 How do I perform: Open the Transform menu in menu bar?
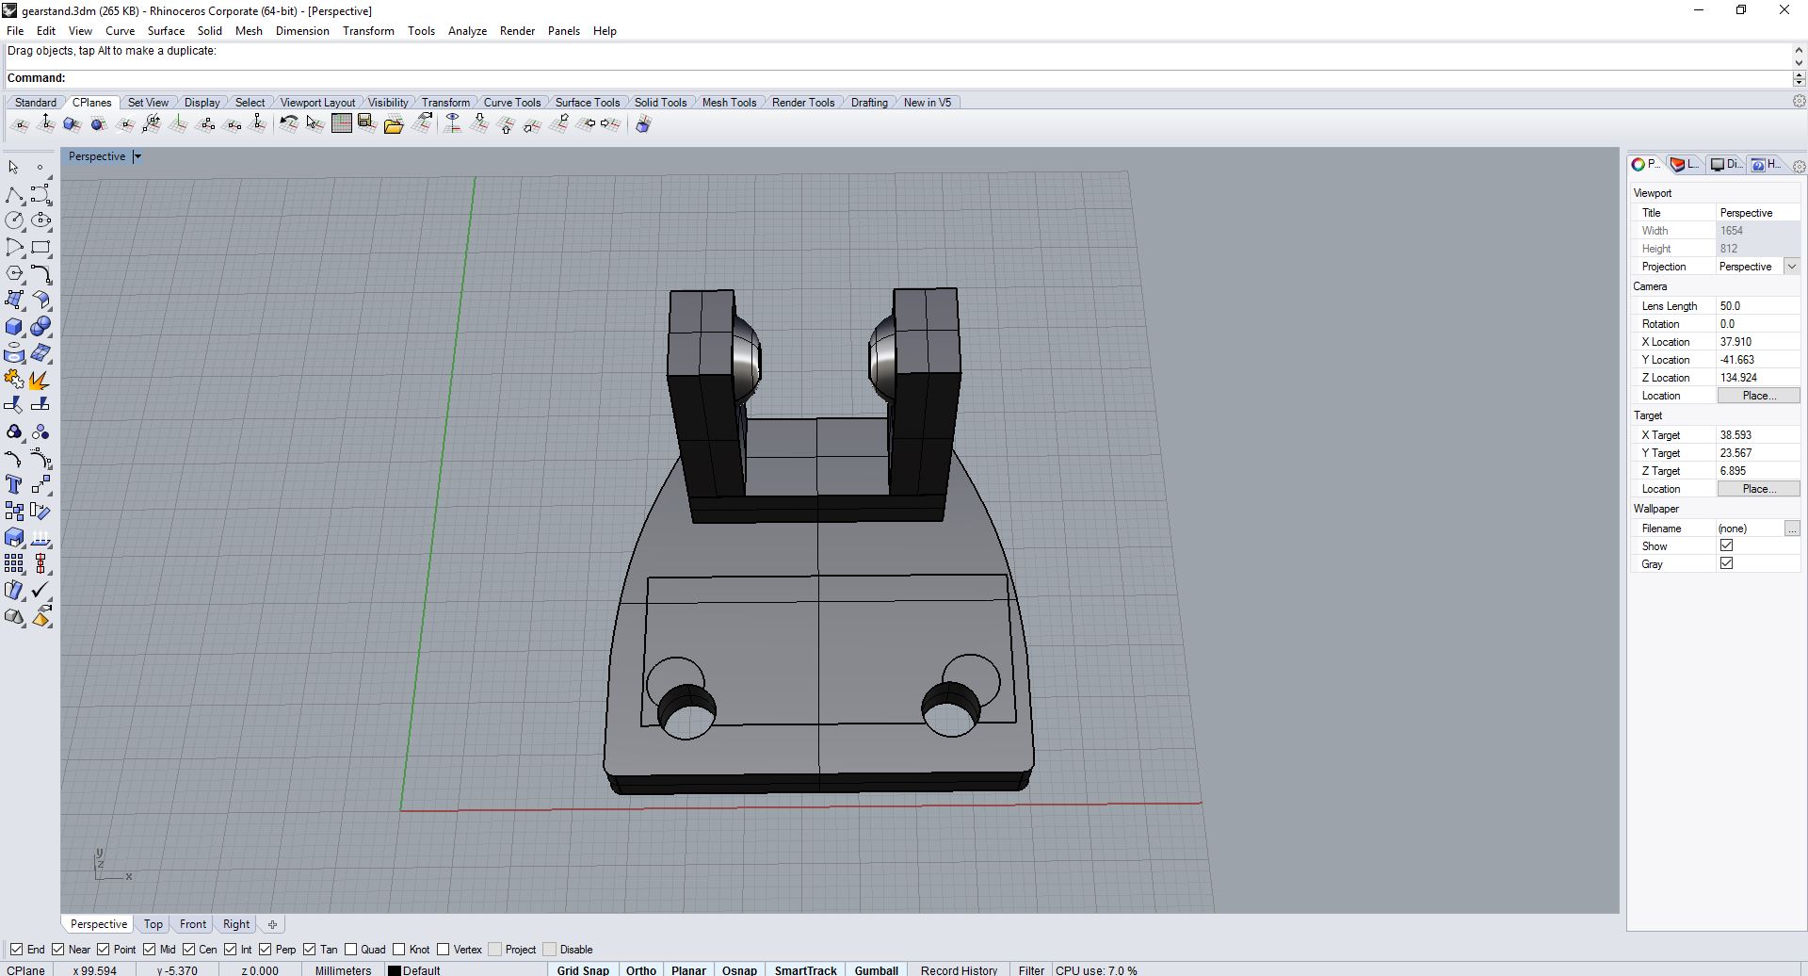[x=368, y=31]
